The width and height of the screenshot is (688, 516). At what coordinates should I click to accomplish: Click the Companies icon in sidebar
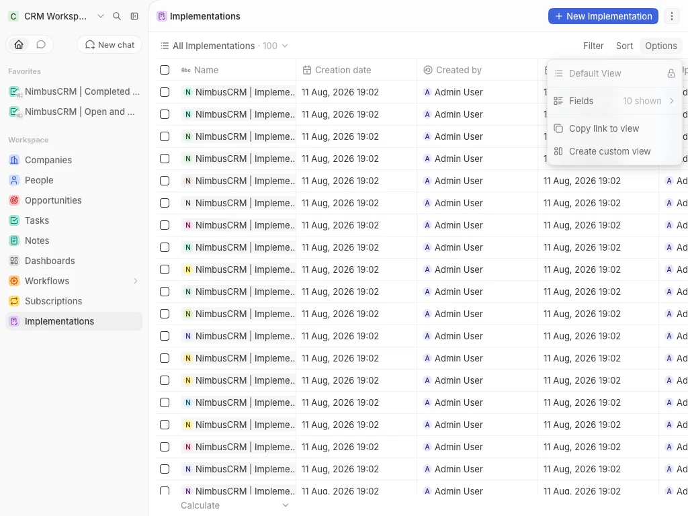pos(14,160)
